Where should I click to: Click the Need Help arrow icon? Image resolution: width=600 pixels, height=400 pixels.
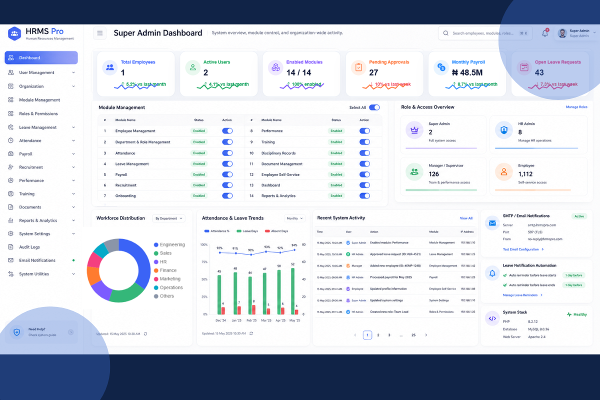pos(70,332)
